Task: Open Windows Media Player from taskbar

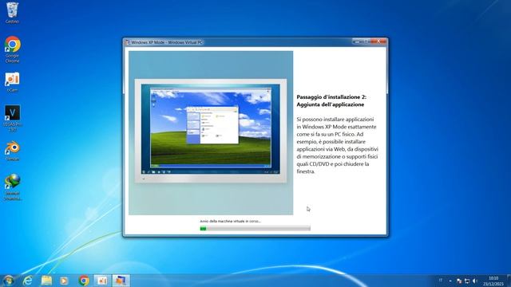Action: (x=64, y=281)
